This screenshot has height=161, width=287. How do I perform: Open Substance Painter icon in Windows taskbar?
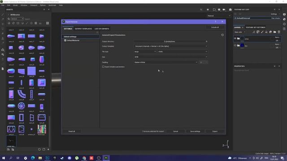click(106, 158)
